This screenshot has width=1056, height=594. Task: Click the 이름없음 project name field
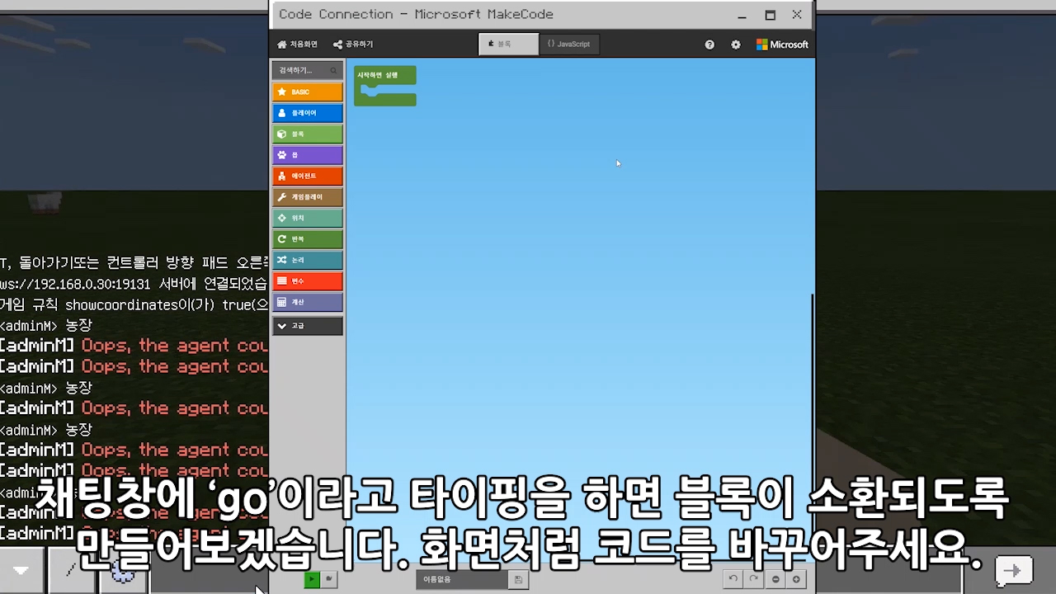coord(462,580)
